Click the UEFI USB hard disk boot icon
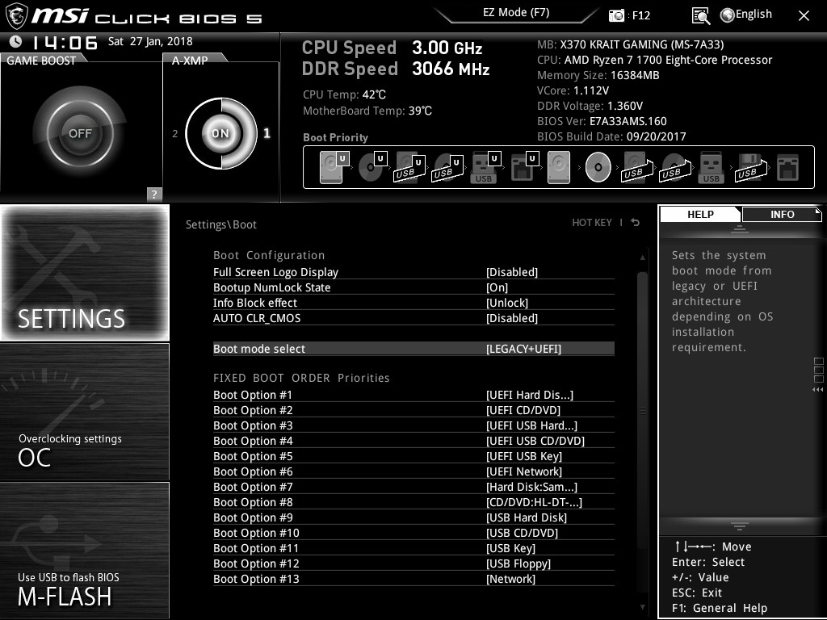 click(x=409, y=167)
